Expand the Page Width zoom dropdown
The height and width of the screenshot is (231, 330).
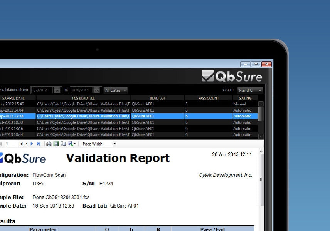click(x=114, y=144)
